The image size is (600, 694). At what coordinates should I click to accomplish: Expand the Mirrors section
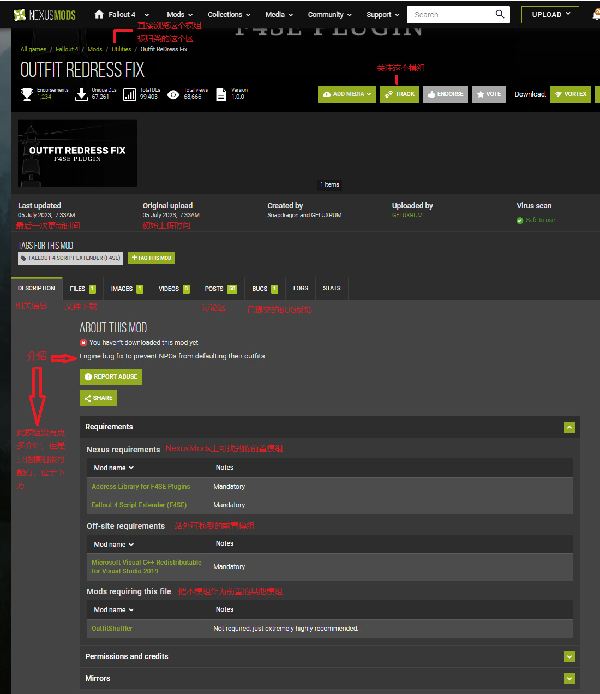(x=569, y=679)
